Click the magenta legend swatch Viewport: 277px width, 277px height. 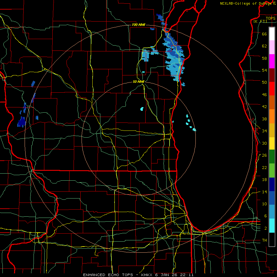point(272,61)
